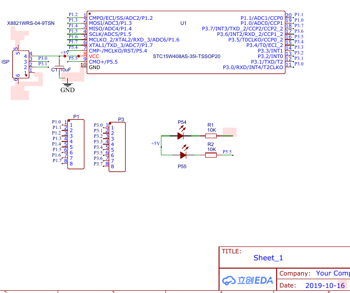350x293 pixels.
Task: Click the P3.0 net label on ISP connector
Action: pos(42,58)
